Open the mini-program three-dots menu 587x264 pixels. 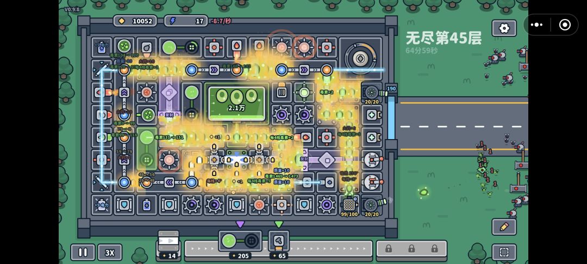[x=536, y=24]
